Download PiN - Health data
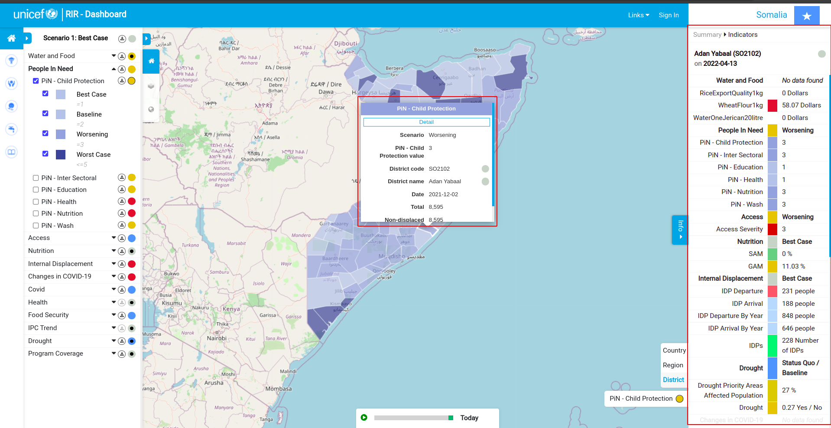This screenshot has width=831, height=428. pyautogui.click(x=122, y=201)
